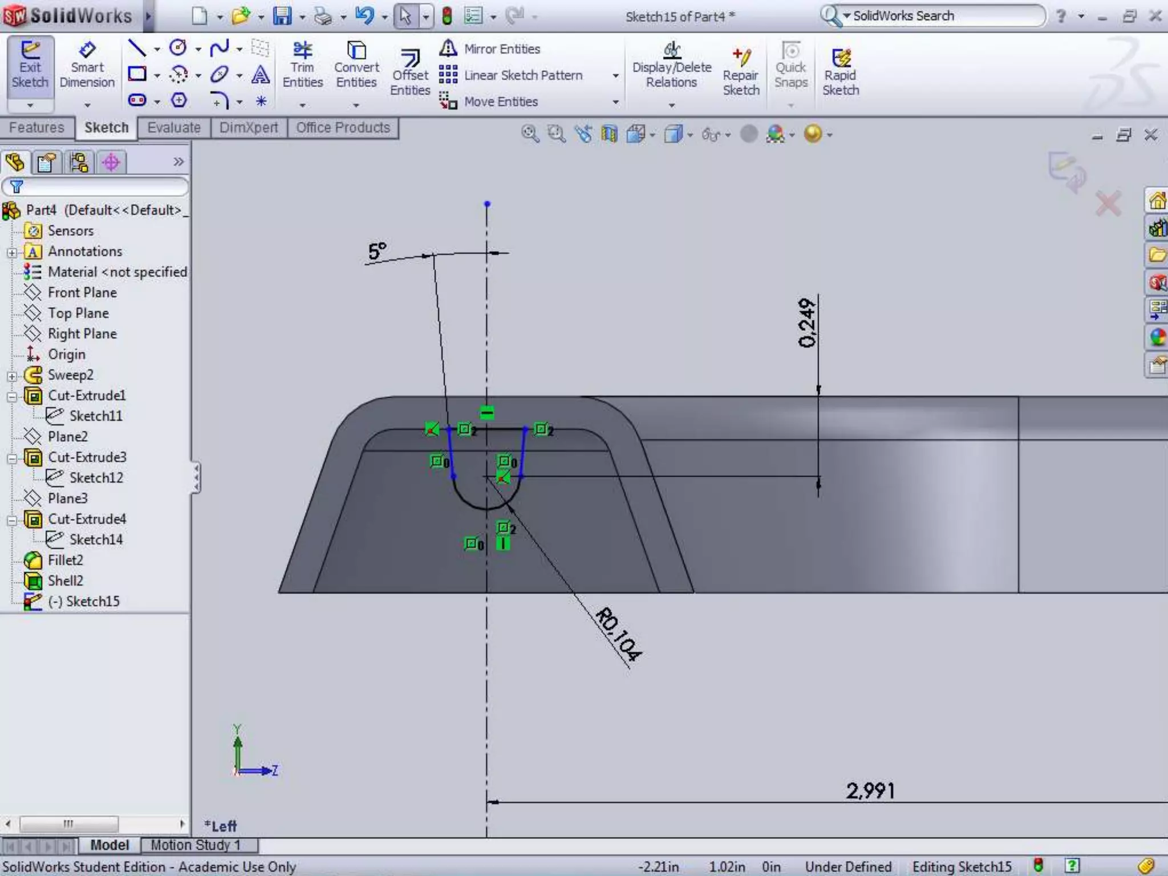Image resolution: width=1168 pixels, height=876 pixels.
Task: Open the Motion Study 1 tab
Action: [196, 845]
